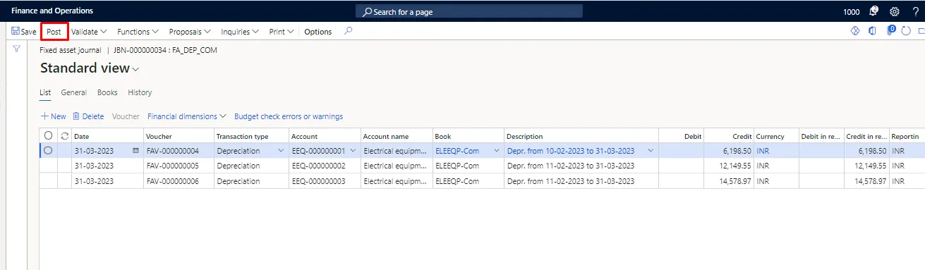Viewport: 925px width, 270px height.
Task: Sort by Date column header
Action: (82, 136)
